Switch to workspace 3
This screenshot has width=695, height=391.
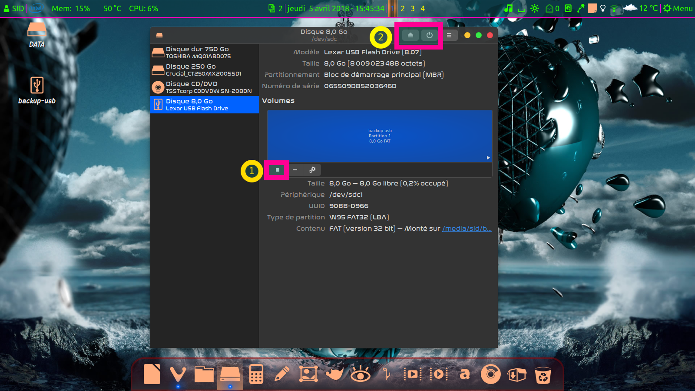[x=412, y=8]
